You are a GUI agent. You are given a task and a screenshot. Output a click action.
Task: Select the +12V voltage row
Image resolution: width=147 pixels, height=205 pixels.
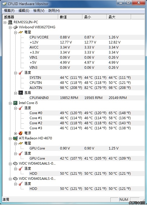point(87,42)
